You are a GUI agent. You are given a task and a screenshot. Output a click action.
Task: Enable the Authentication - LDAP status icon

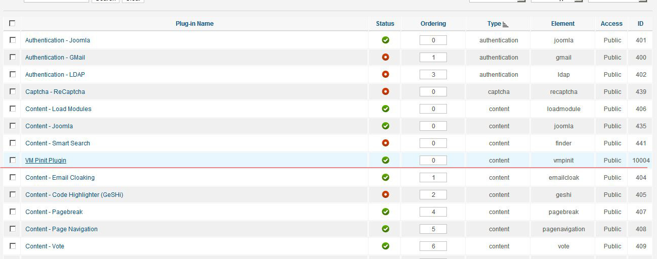(385, 74)
